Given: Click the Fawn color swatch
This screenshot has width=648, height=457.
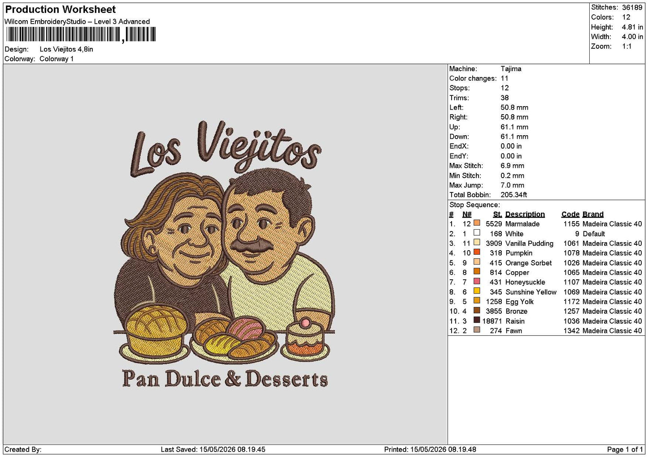Looking at the screenshot, I should 477,330.
